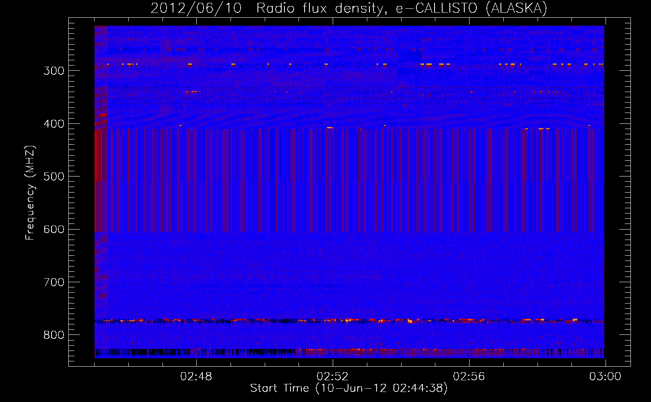
Task: Click the 02:52 time tick label
Action: click(x=333, y=377)
